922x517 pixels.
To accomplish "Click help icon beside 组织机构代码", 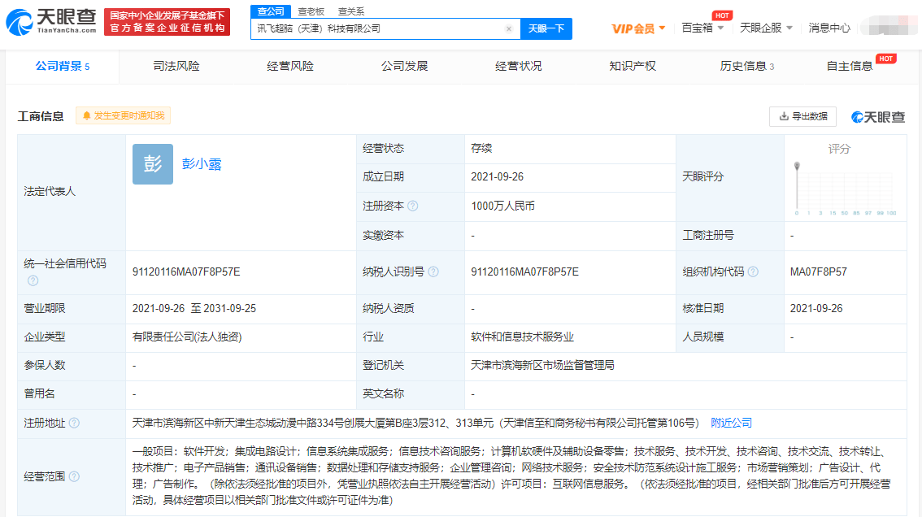I will click(x=753, y=272).
